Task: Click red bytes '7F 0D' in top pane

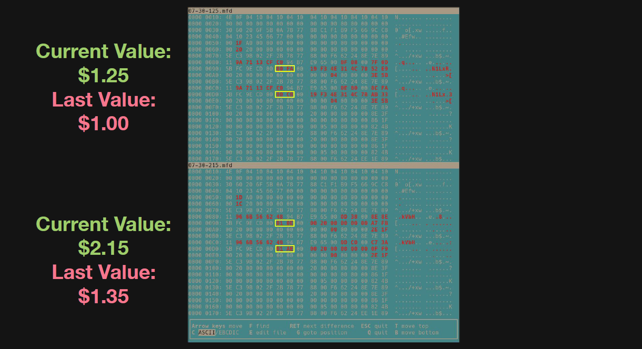Action: 379,62
